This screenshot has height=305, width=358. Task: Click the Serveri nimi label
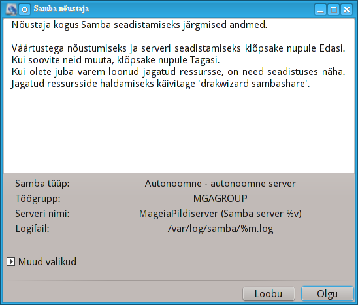coord(42,214)
